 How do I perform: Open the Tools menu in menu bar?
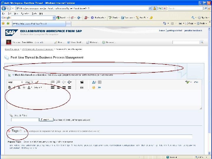pyautogui.click(x=34, y=14)
